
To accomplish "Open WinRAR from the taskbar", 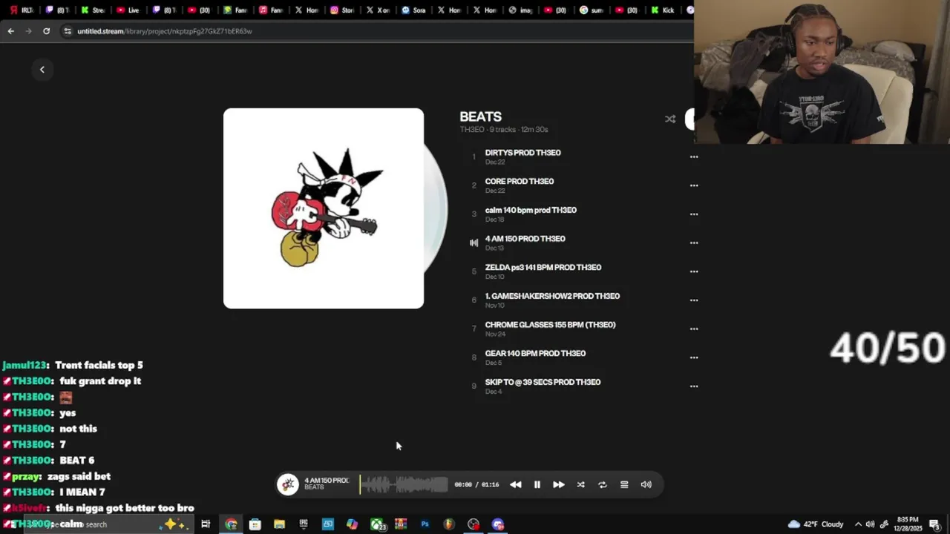I will point(401,524).
